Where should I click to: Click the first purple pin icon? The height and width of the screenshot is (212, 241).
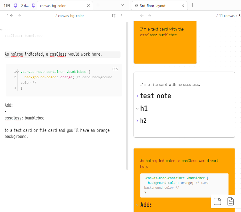[x=15, y=5]
